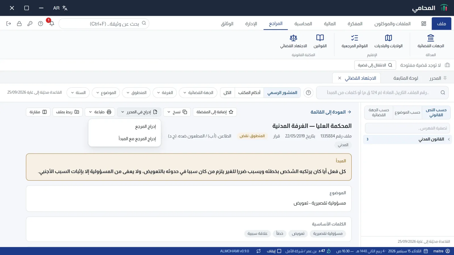Open the المالية top menu tab
Screen dimensions: 454x255
(x=330, y=24)
